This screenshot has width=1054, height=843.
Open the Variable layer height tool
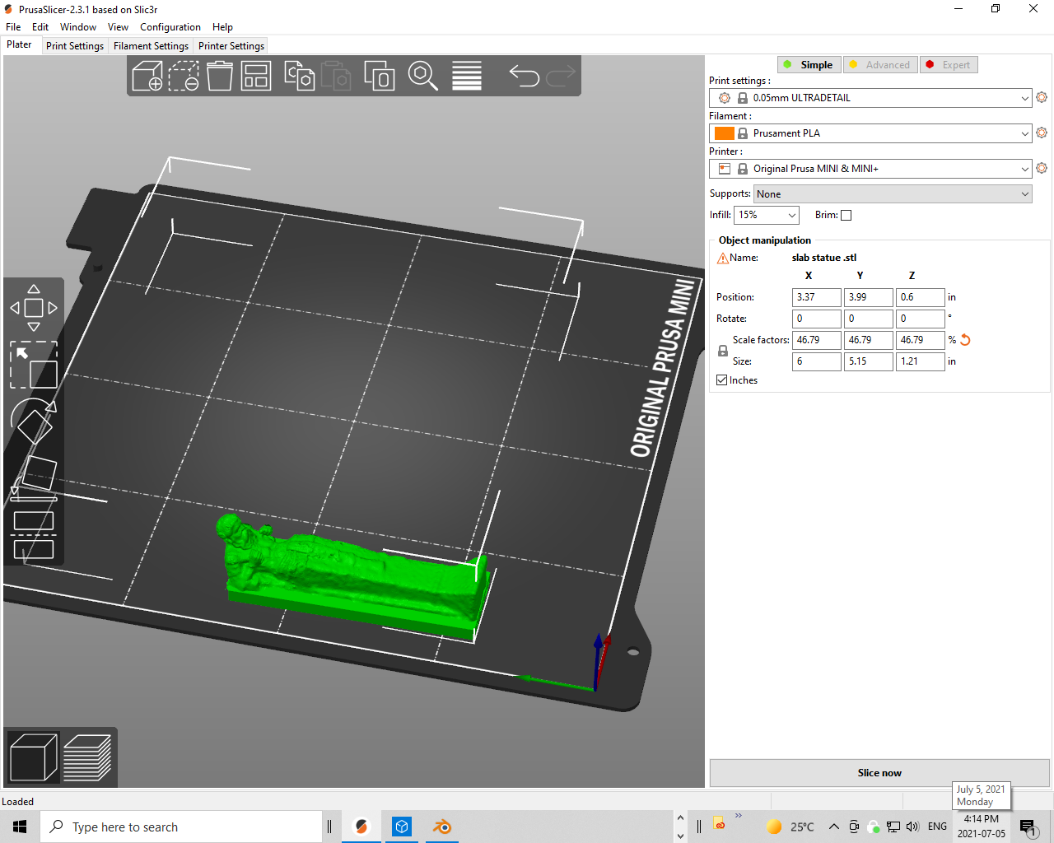pyautogui.click(x=466, y=75)
